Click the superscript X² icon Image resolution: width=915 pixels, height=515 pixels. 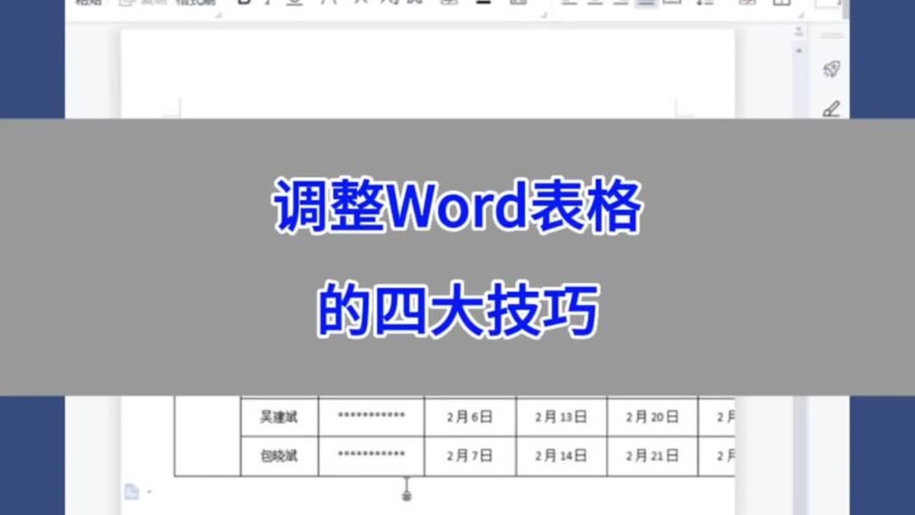point(360,5)
